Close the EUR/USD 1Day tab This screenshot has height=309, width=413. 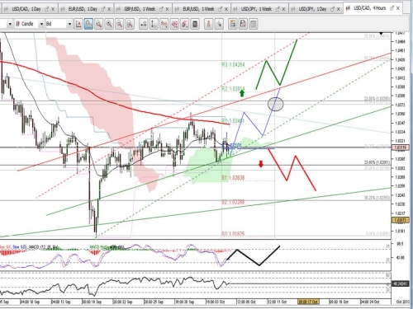coord(109,9)
